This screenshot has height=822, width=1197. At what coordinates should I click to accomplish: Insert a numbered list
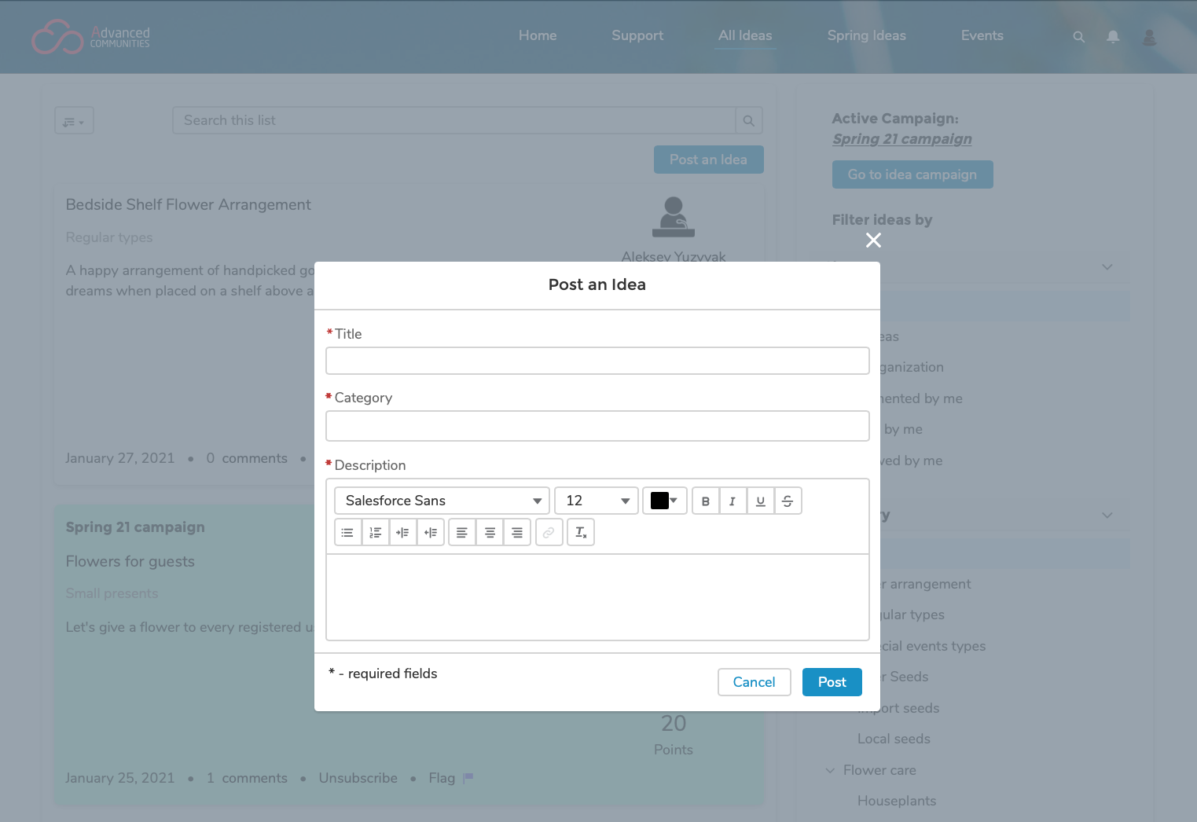pyautogui.click(x=375, y=532)
